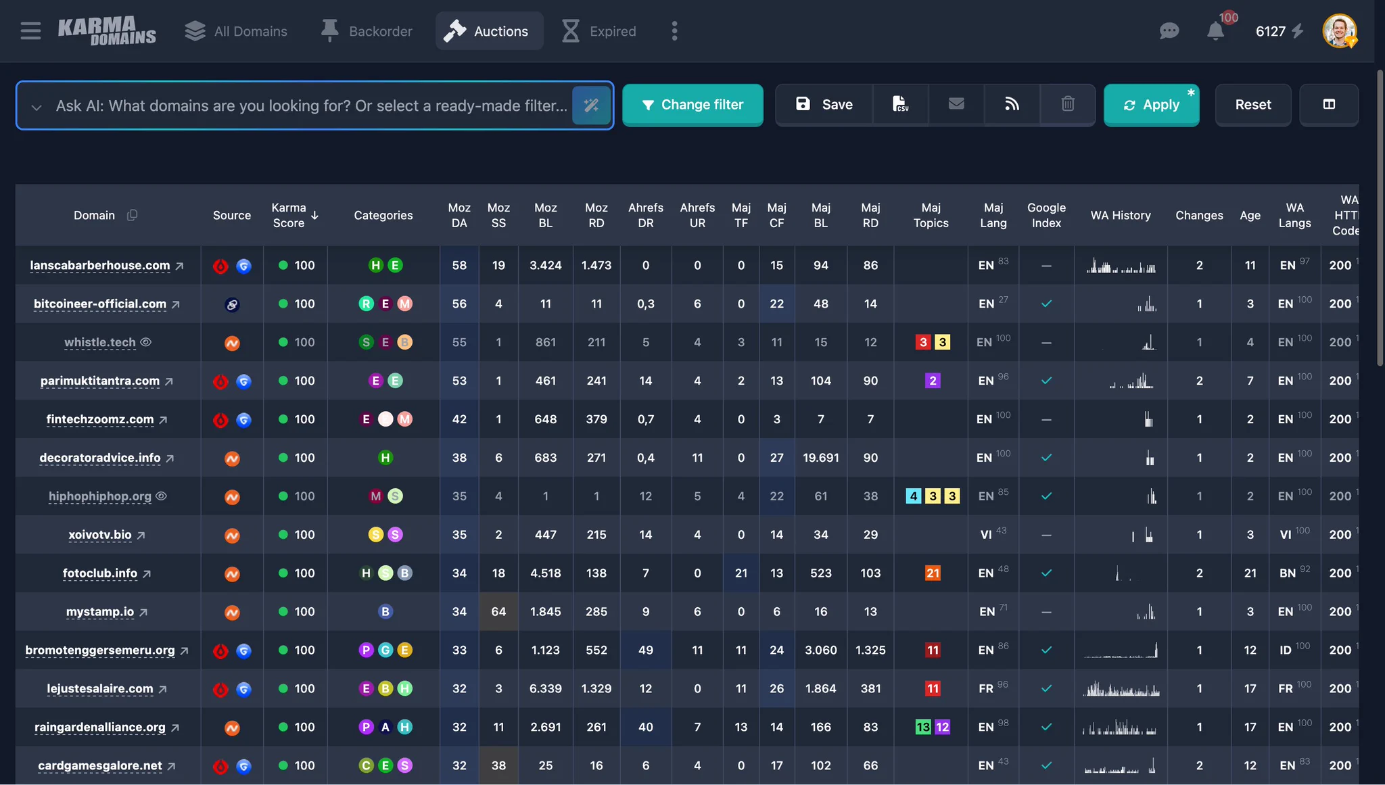Image resolution: width=1385 pixels, height=785 pixels.
Task: Click the RSS feed icon
Action: point(1012,104)
